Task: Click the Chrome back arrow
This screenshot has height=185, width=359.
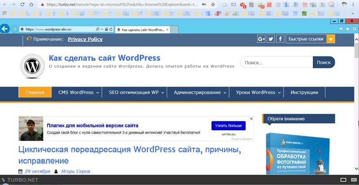Action: click(x=4, y=4)
